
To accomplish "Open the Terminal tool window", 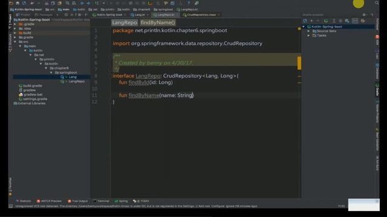I will (x=101, y=201).
